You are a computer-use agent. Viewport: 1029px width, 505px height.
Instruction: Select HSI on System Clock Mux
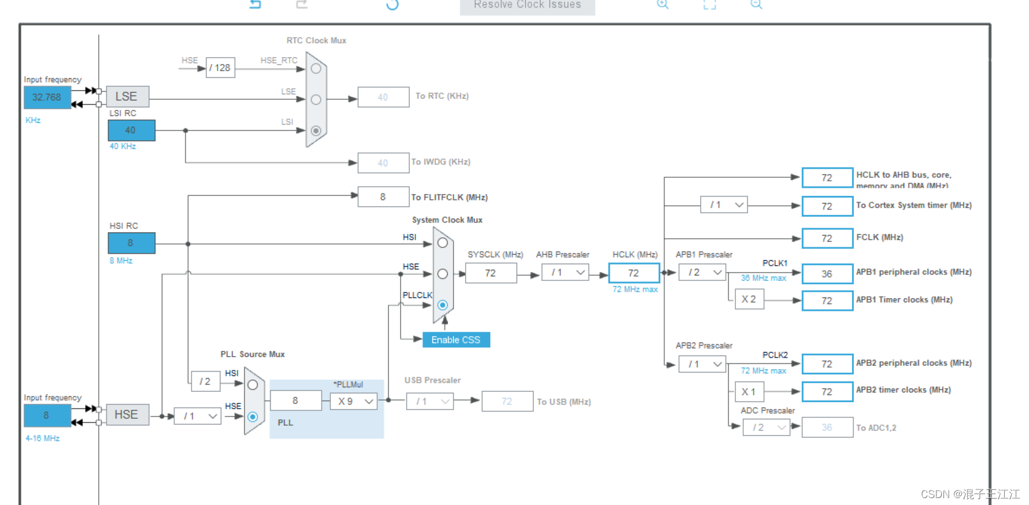[442, 243]
